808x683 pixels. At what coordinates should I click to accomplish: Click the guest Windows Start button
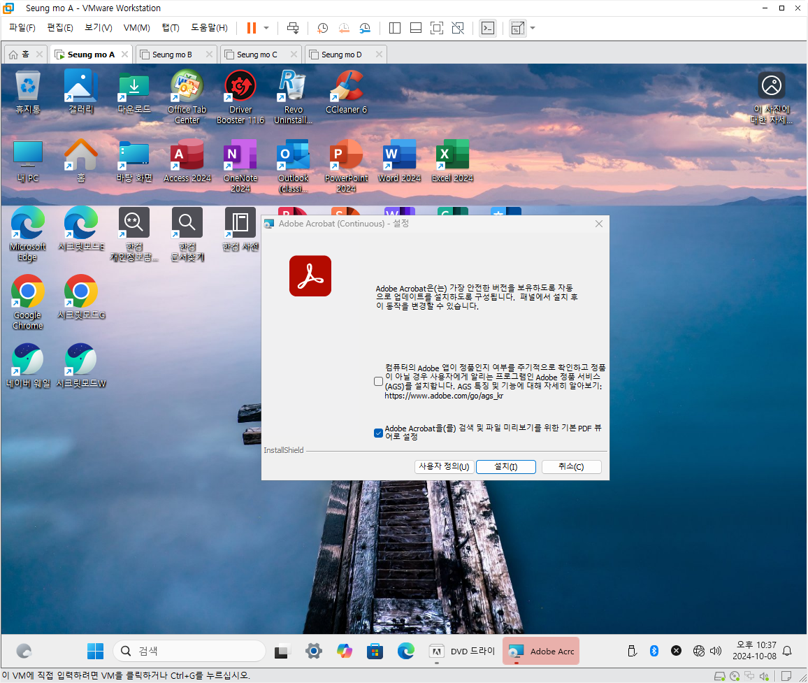(95, 651)
